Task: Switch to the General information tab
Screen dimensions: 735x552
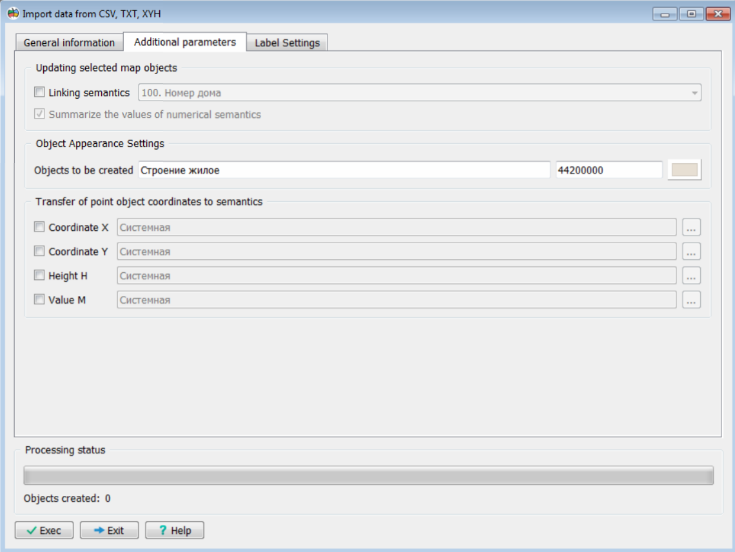Action: click(69, 43)
